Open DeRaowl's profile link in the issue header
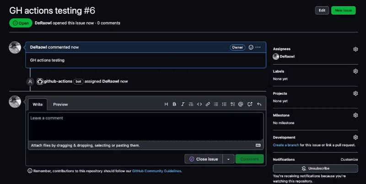Viewport: 366px width, 184px height. (43, 23)
